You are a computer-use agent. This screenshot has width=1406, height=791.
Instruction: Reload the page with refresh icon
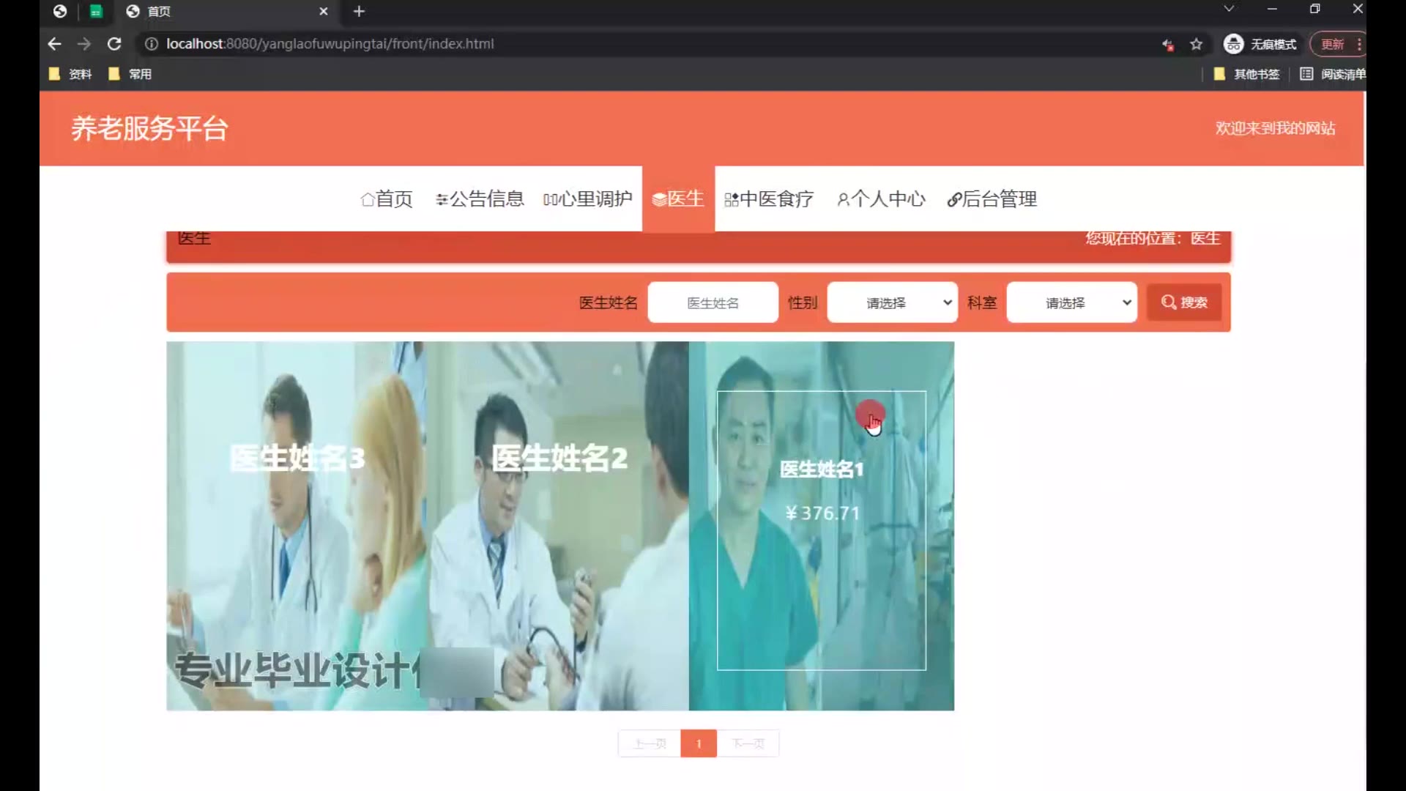114,44
